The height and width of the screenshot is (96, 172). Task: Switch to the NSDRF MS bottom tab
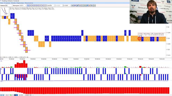click(28, 95)
